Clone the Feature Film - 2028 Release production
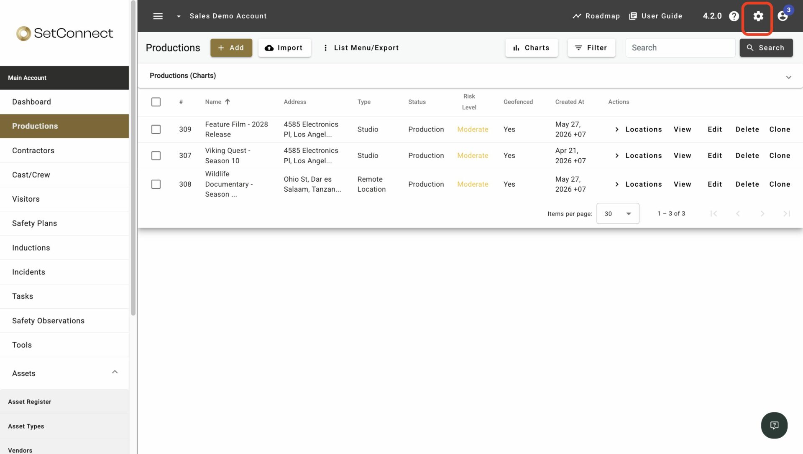This screenshot has height=454, width=803. (x=780, y=129)
